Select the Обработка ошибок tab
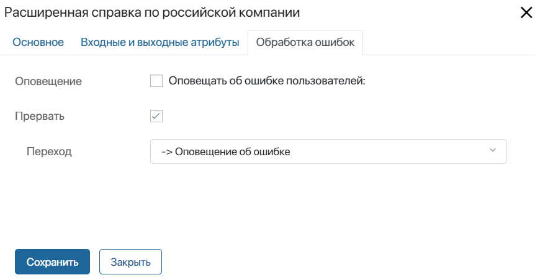Screen dimensions: 535x280 coord(305,42)
